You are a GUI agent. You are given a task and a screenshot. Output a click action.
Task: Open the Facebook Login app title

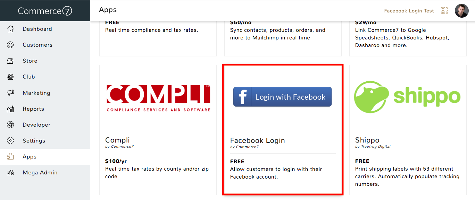257,140
